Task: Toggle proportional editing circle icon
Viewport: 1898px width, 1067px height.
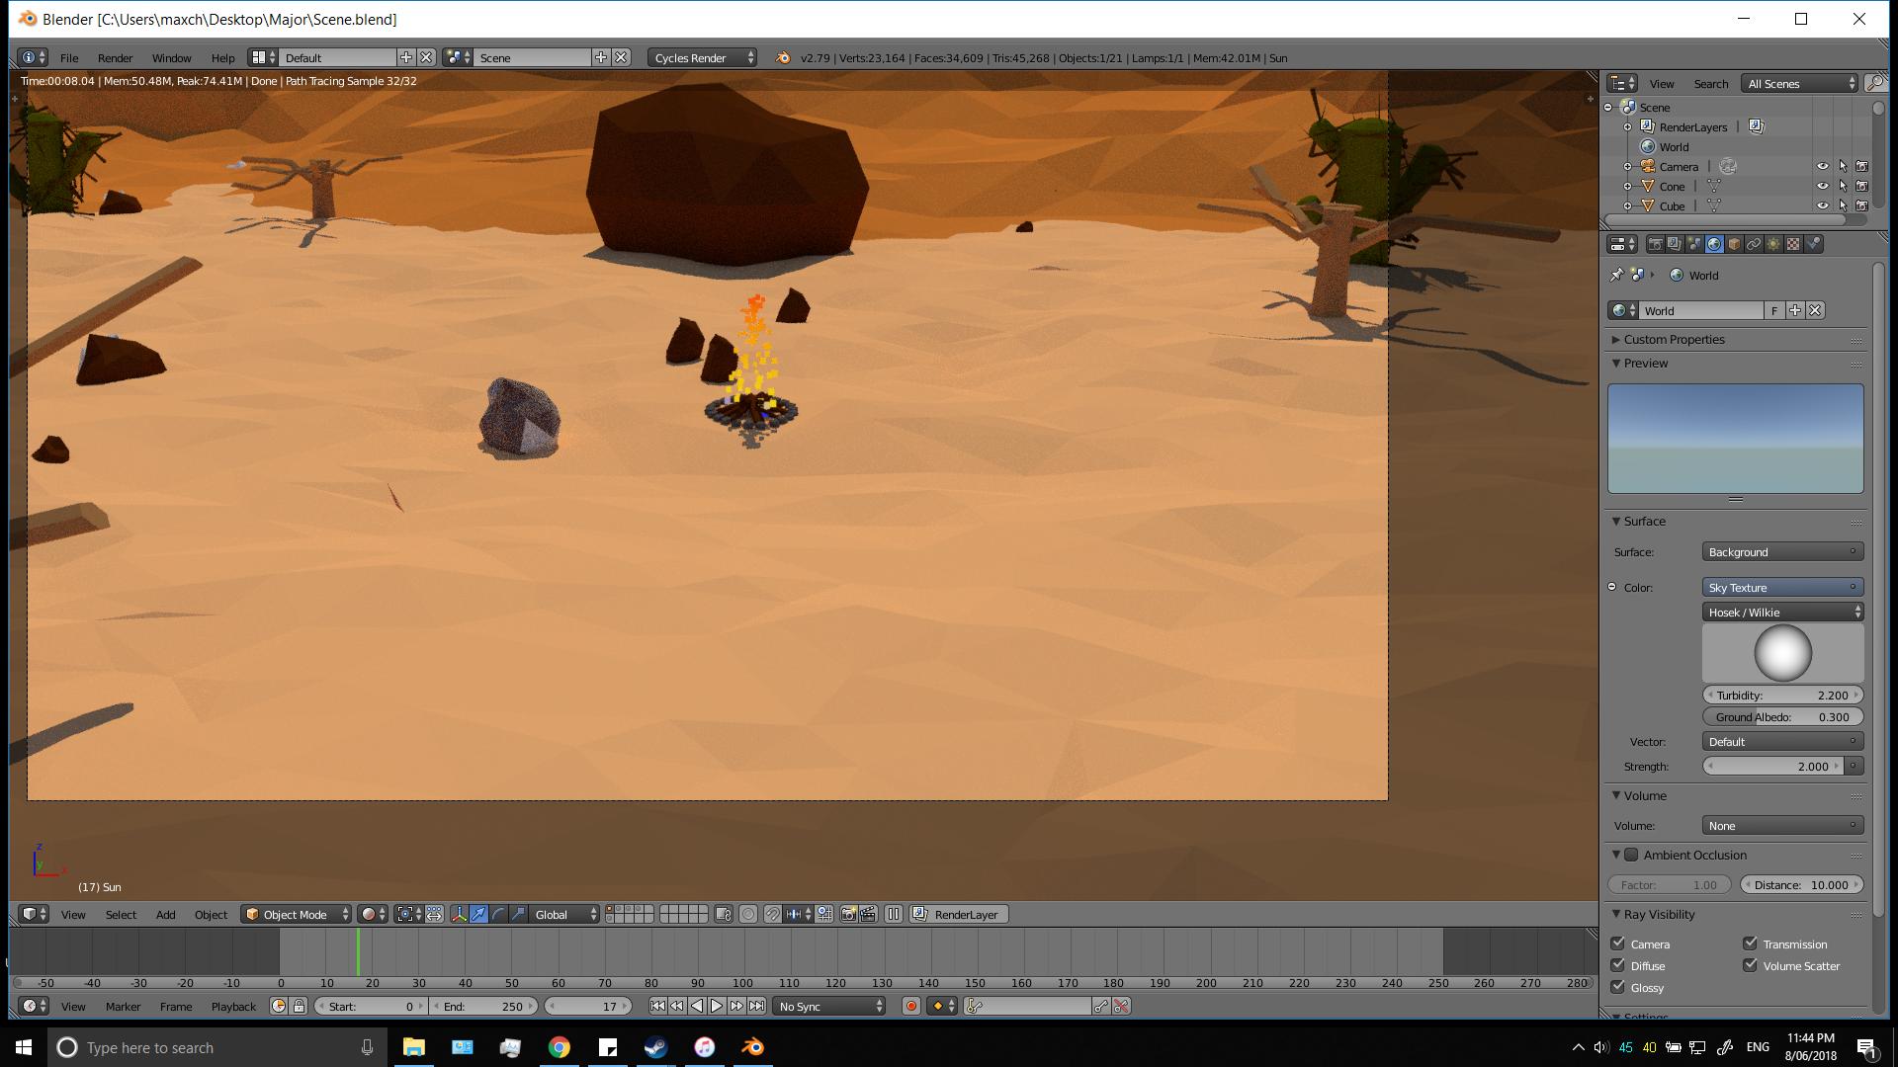Action: click(x=748, y=914)
